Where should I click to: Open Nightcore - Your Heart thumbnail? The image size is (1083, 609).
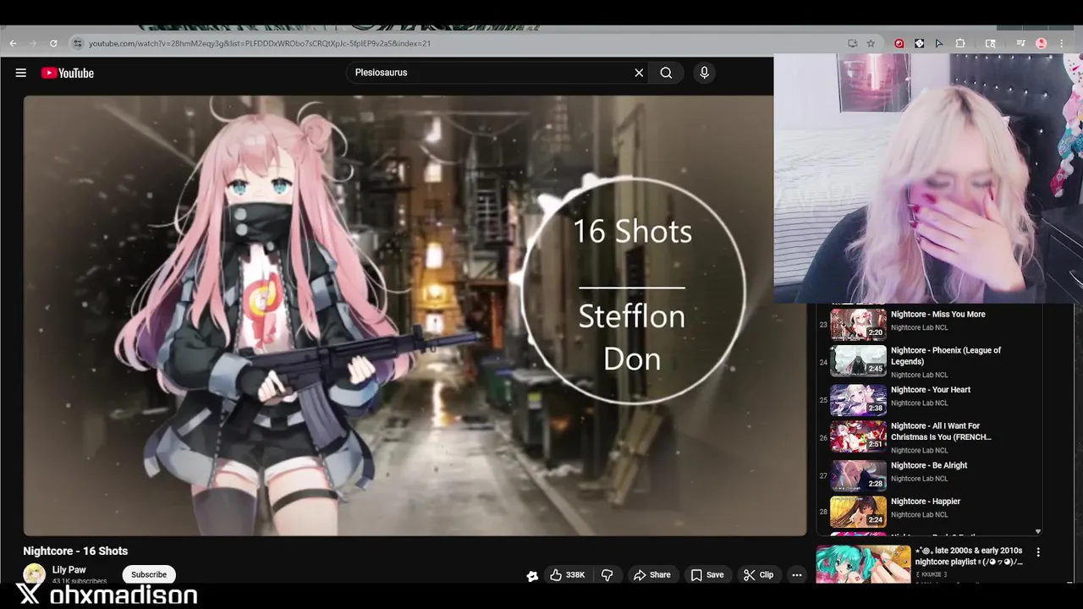click(x=858, y=400)
